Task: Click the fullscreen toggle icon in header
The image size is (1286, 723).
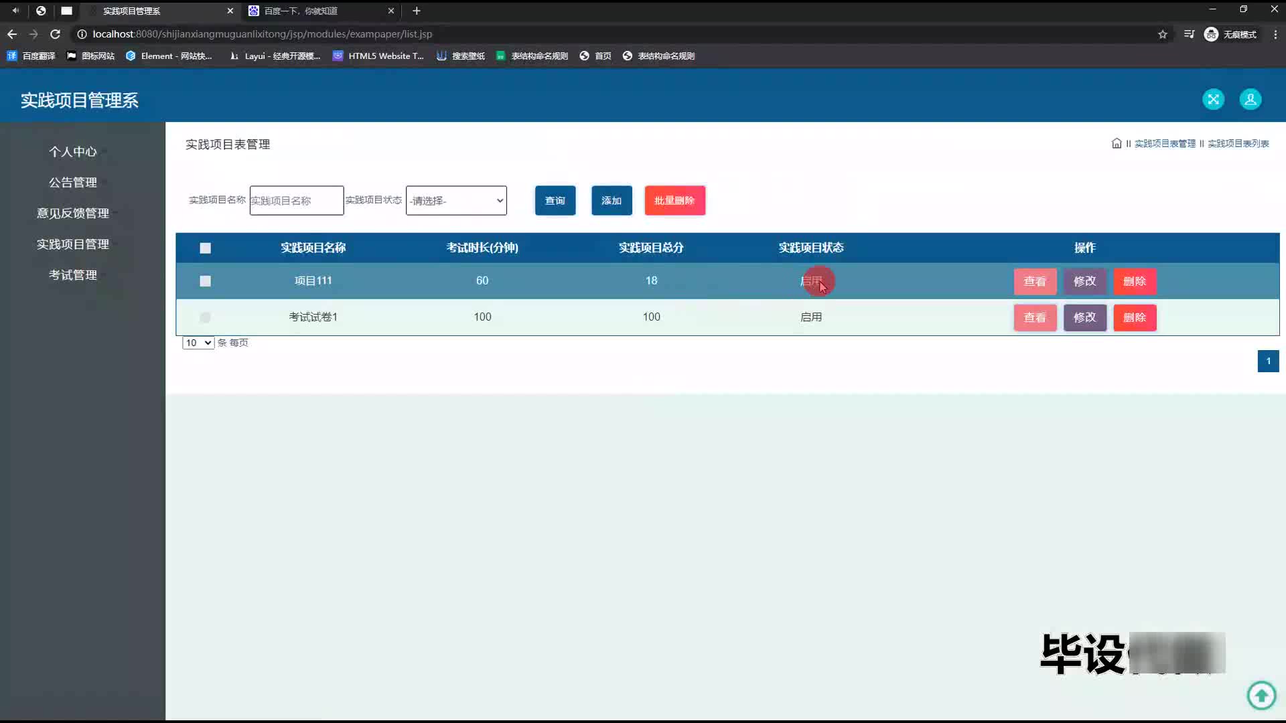Action: [1213, 100]
